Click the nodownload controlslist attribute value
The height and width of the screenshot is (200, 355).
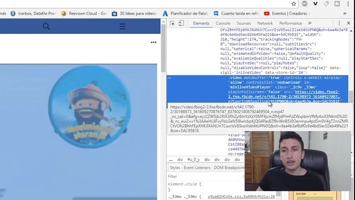point(288,82)
